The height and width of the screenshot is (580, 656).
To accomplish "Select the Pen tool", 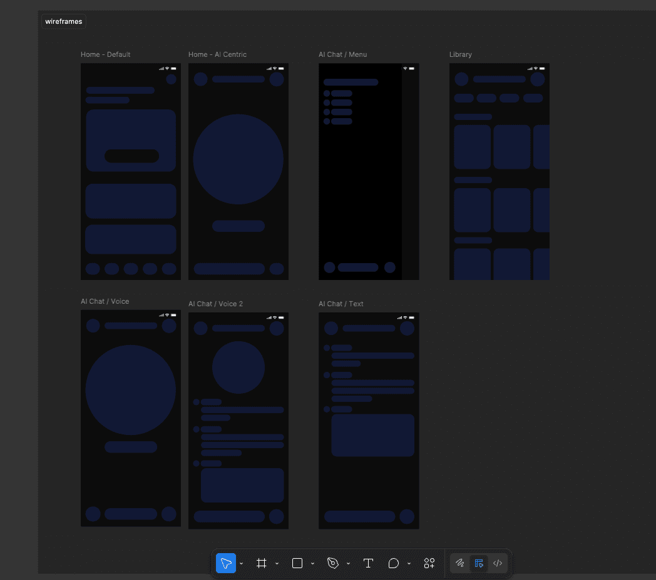I will tap(332, 563).
